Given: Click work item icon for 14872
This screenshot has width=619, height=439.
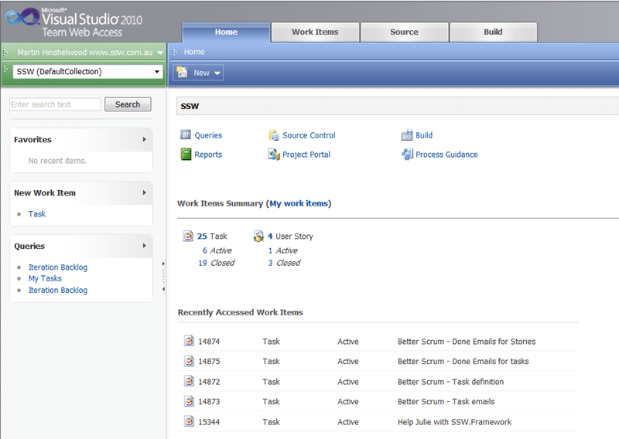Looking at the screenshot, I should pos(190,381).
